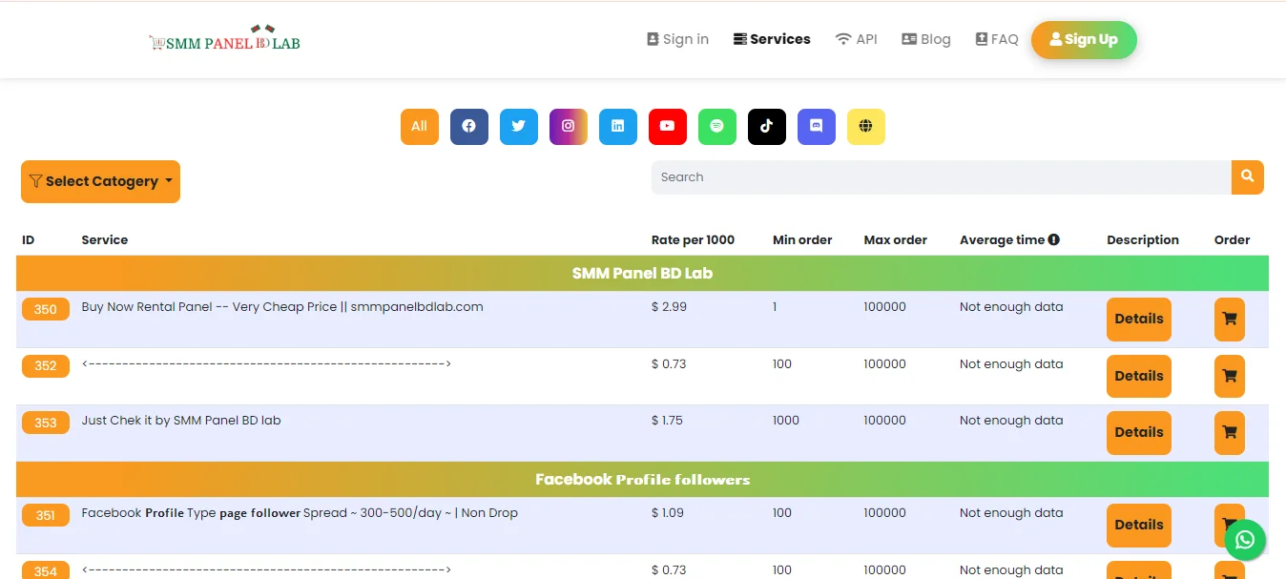This screenshot has width=1286, height=579.
Task: Select the TikTok category icon
Action: coord(766,126)
